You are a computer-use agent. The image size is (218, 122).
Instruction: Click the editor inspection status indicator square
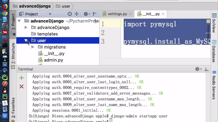pos(208,21)
